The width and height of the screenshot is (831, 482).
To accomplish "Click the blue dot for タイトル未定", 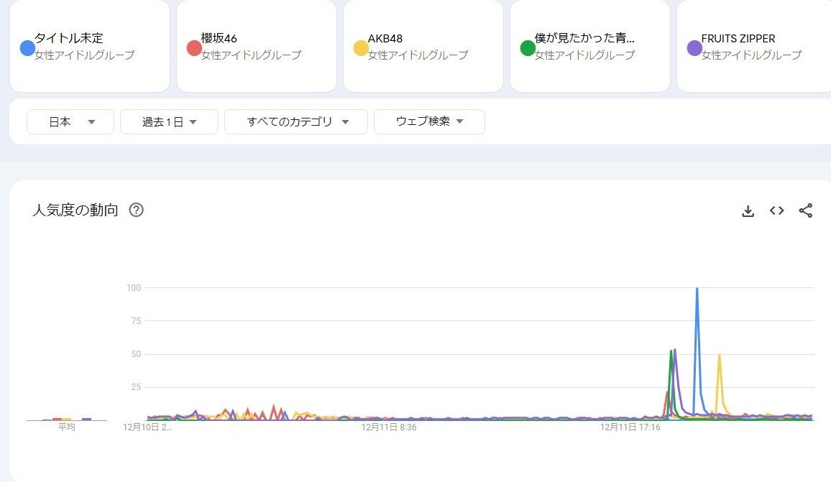I will point(27,47).
